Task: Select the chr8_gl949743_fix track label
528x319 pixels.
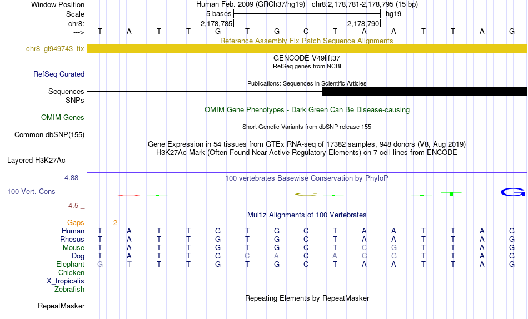Action: point(55,49)
